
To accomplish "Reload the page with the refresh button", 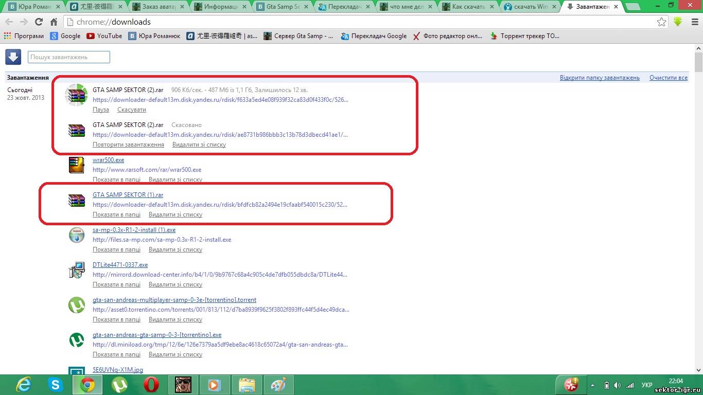I will [39, 22].
